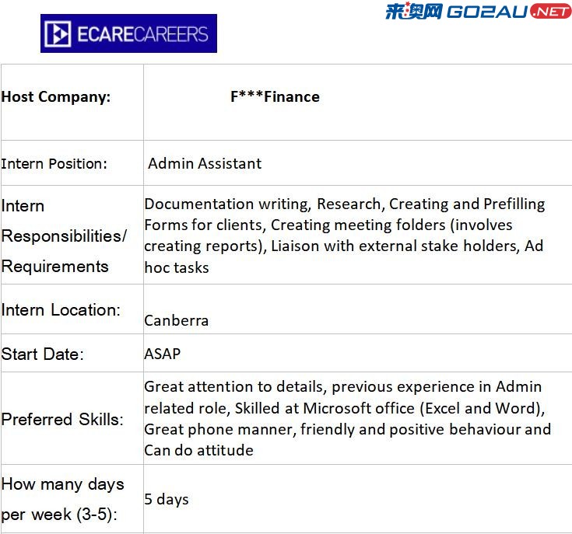The height and width of the screenshot is (534, 572).
Task: Open the GO2AU.NET logo link
Action: (479, 12)
